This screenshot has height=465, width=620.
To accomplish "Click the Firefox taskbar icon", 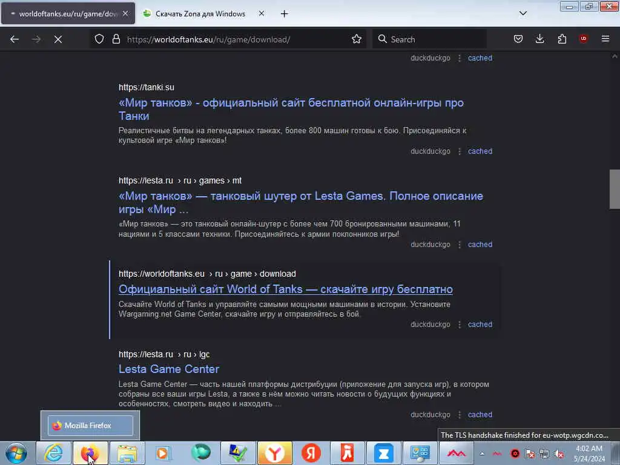I will coord(90,453).
